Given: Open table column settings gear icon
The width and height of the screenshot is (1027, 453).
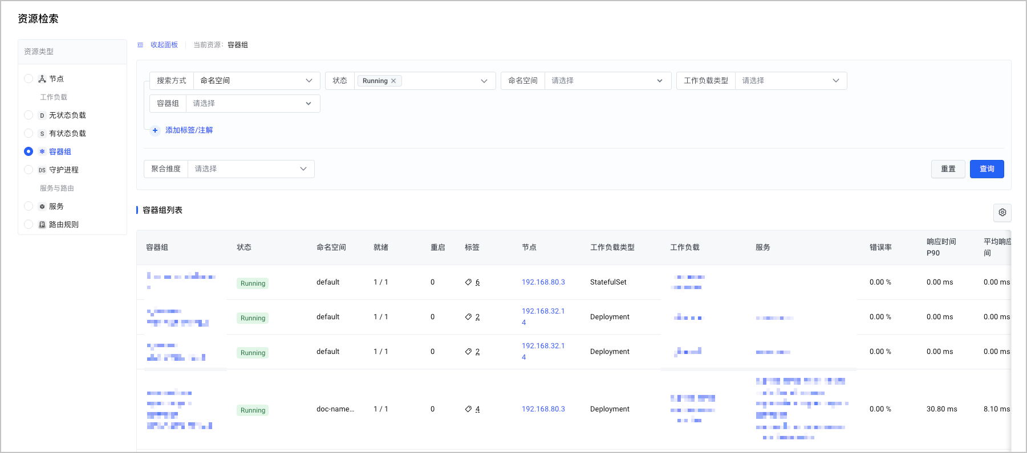Looking at the screenshot, I should click(1002, 212).
